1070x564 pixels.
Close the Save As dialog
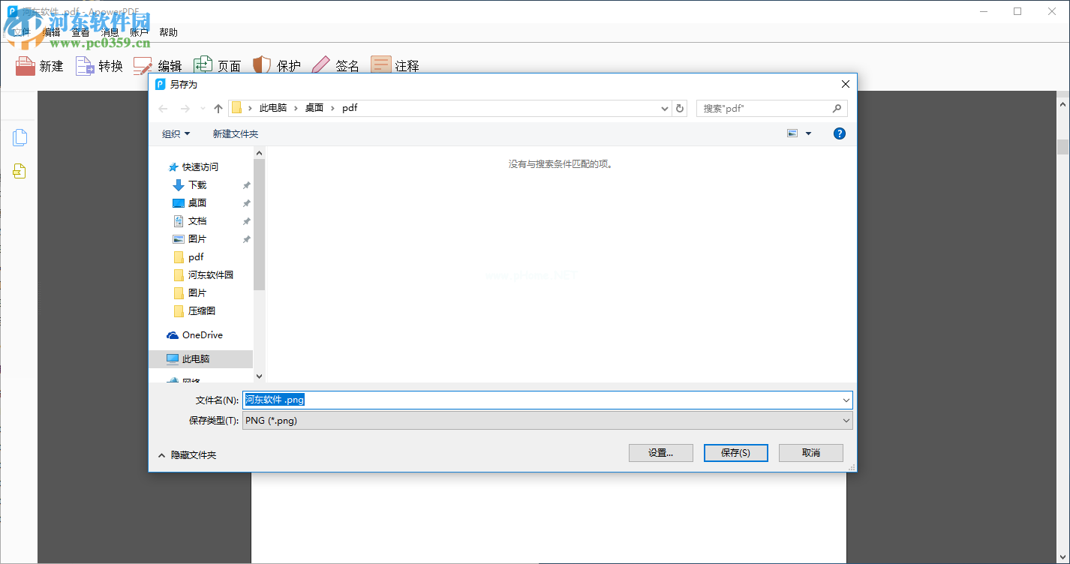point(846,84)
